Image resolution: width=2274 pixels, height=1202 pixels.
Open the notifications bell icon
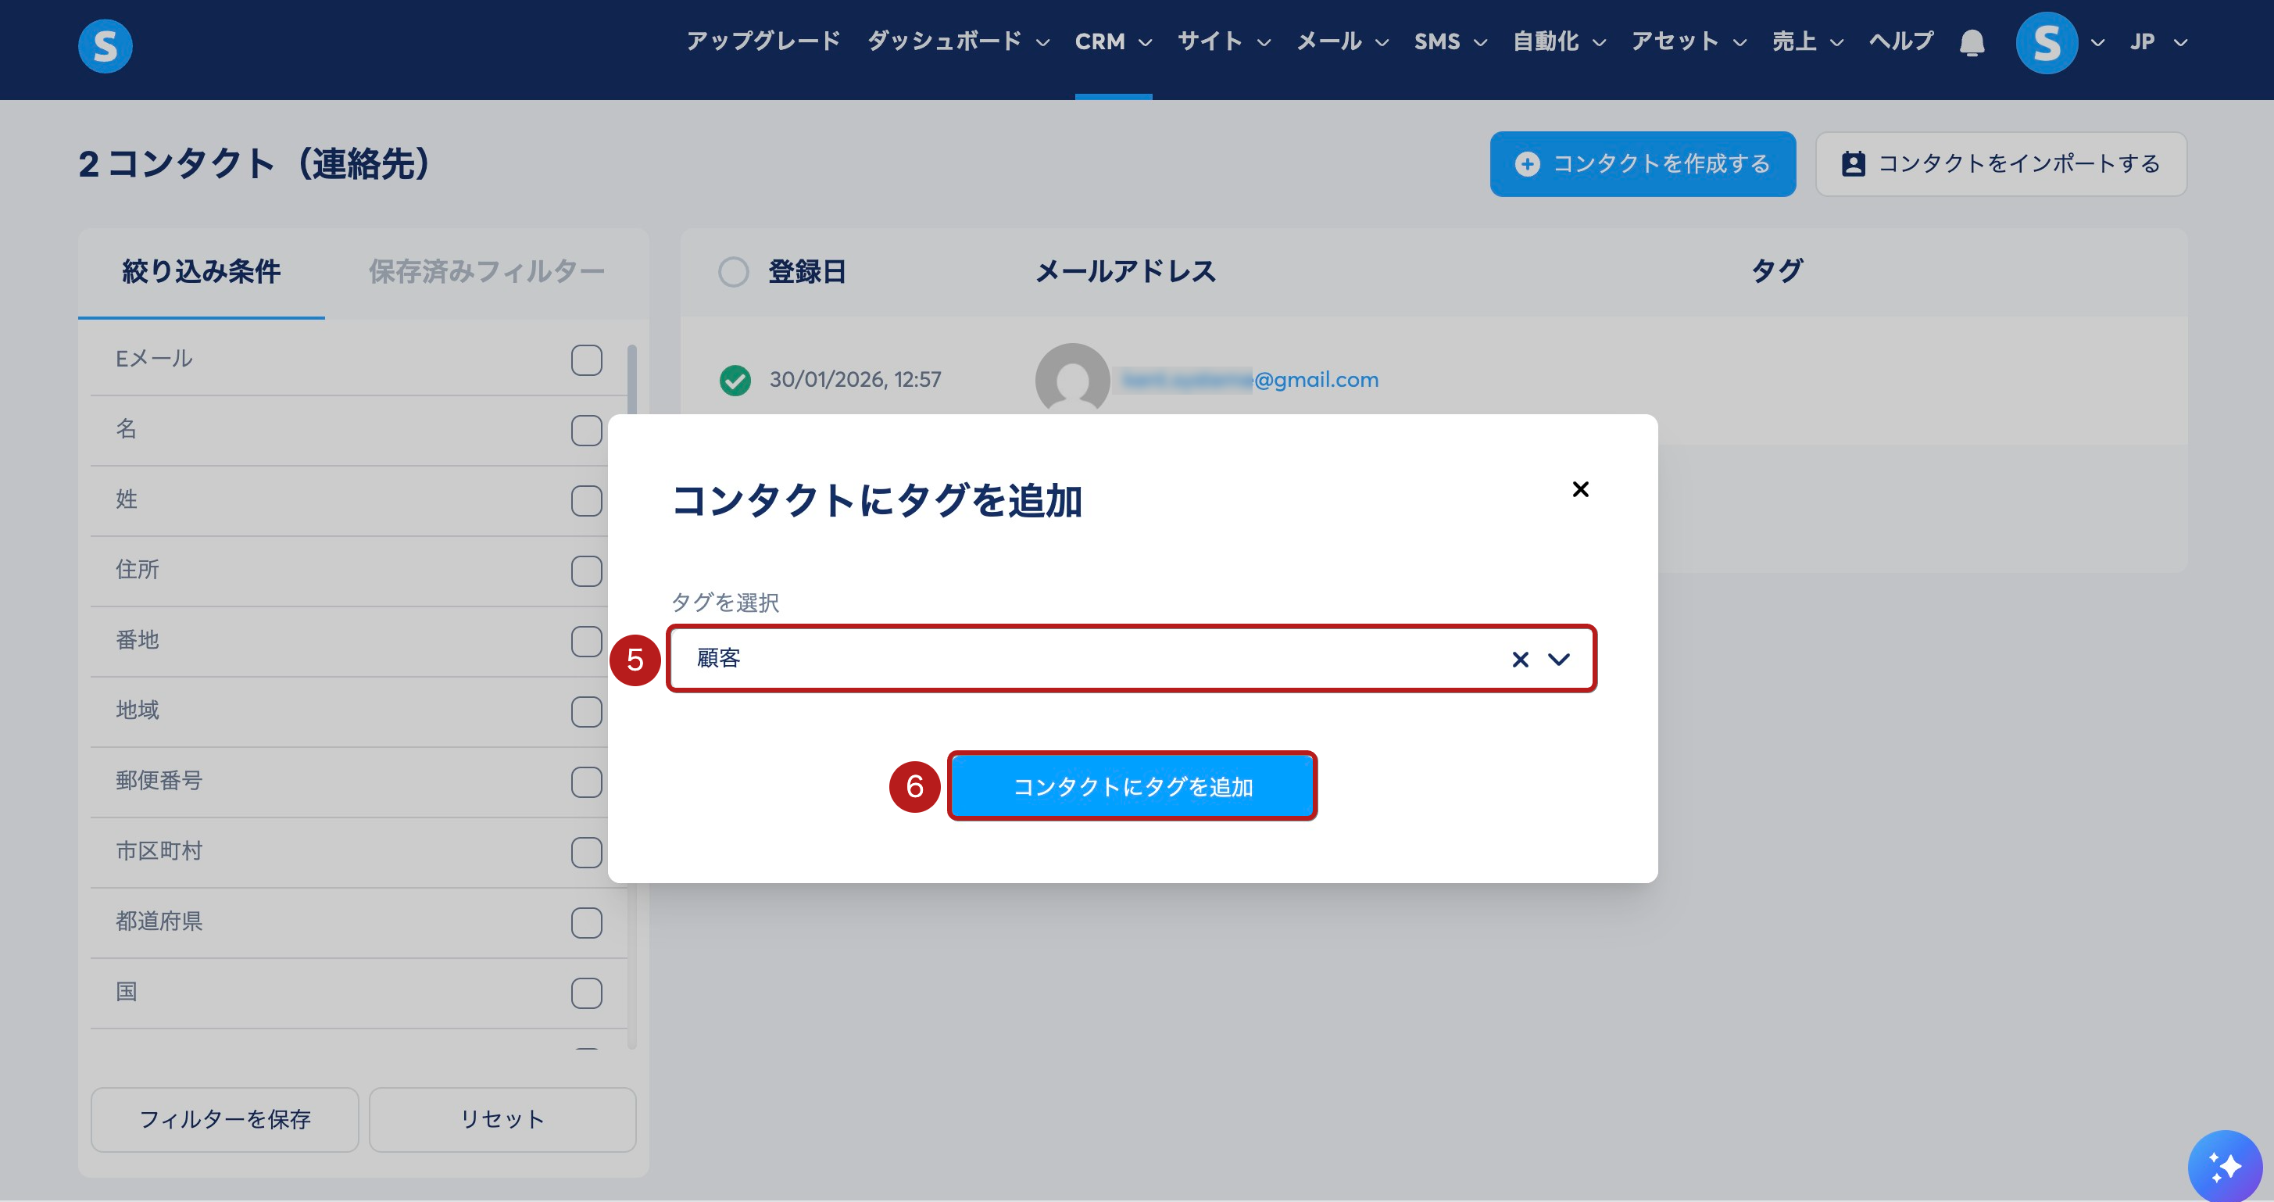(1972, 42)
